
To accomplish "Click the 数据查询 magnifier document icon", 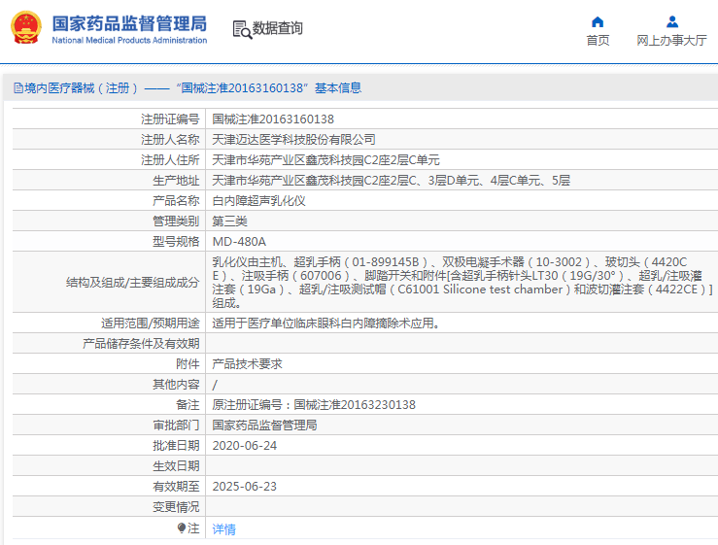I will 241,29.
